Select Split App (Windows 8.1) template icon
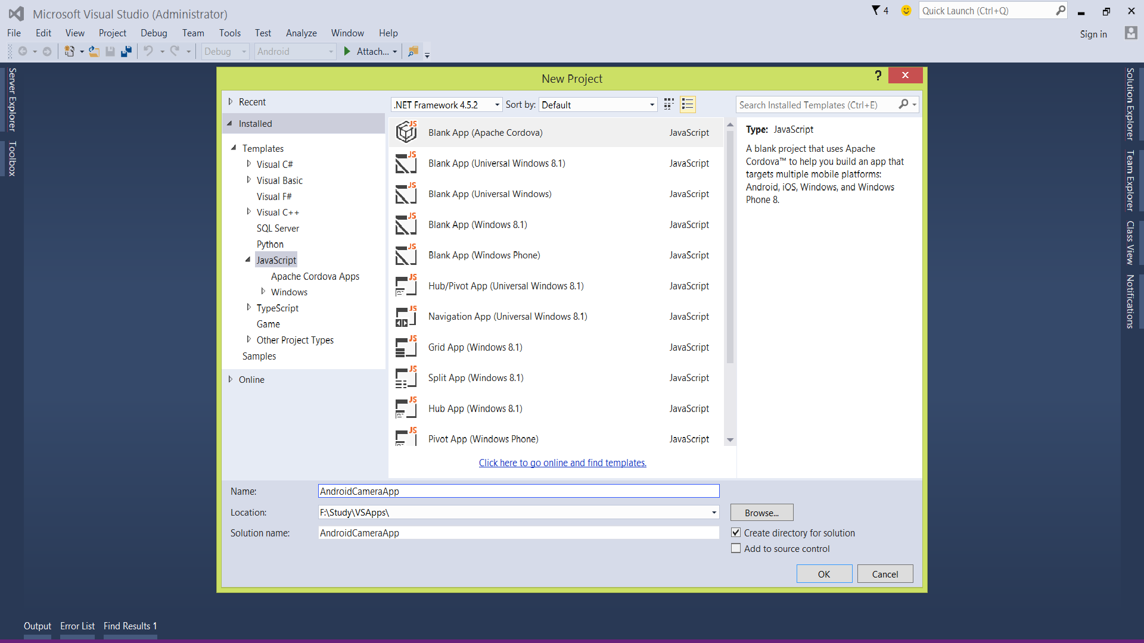1144x643 pixels. point(406,377)
